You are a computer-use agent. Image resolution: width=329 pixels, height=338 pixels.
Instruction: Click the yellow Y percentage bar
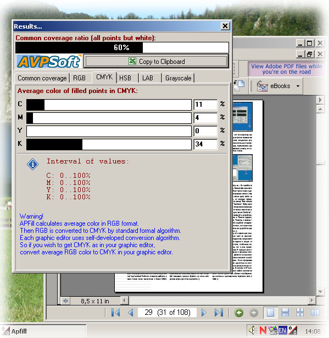pyautogui.click(x=109, y=131)
